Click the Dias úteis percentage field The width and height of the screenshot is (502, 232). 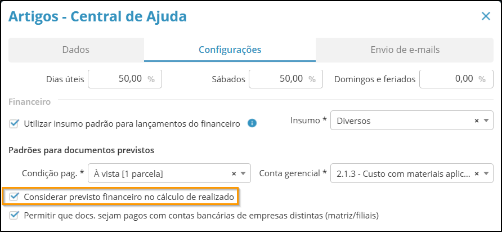point(125,79)
